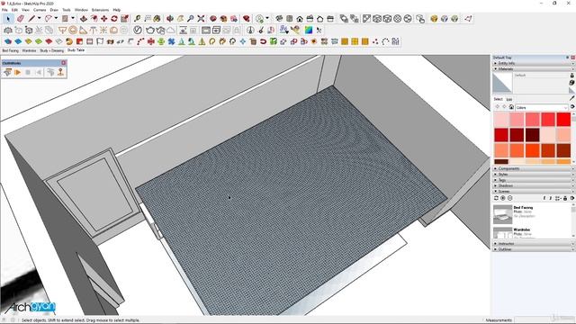Expand the Shadows panel
This screenshot has height=324, width=576.
533,185
